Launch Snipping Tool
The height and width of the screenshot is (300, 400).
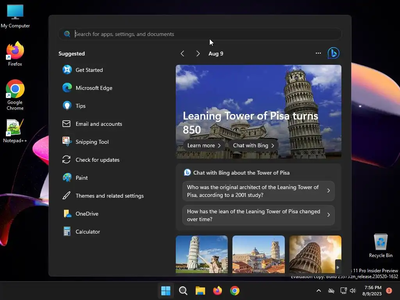pos(86,141)
